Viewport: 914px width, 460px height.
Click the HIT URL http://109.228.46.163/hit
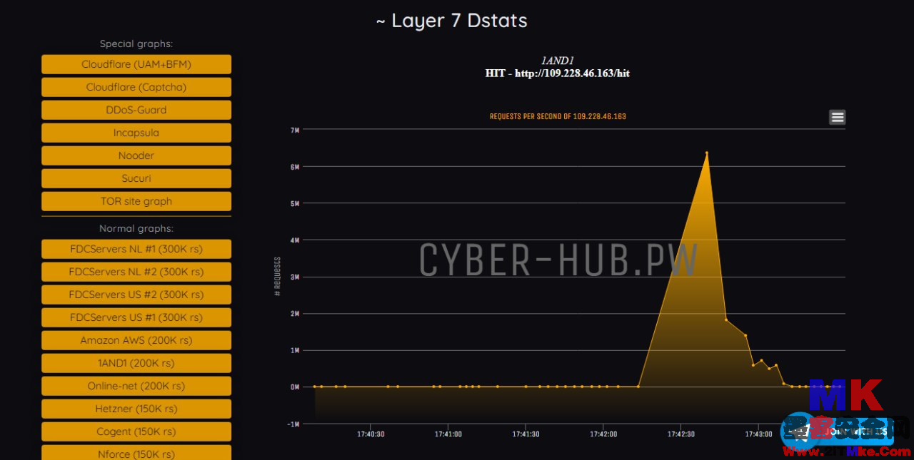coord(573,73)
